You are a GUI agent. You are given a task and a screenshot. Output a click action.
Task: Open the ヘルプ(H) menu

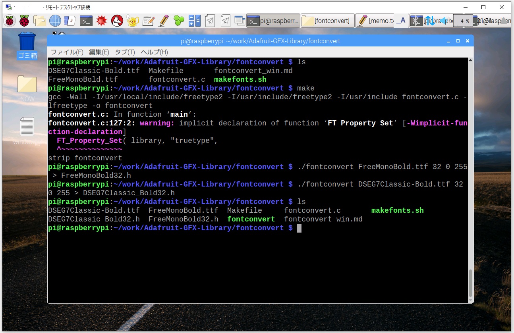point(154,52)
